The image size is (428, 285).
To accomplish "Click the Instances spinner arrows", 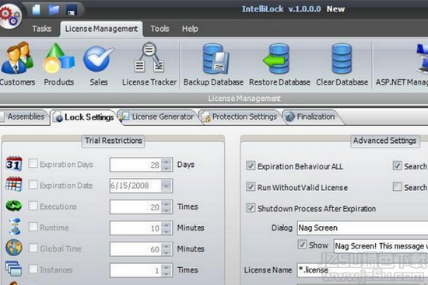I will tap(166, 270).
